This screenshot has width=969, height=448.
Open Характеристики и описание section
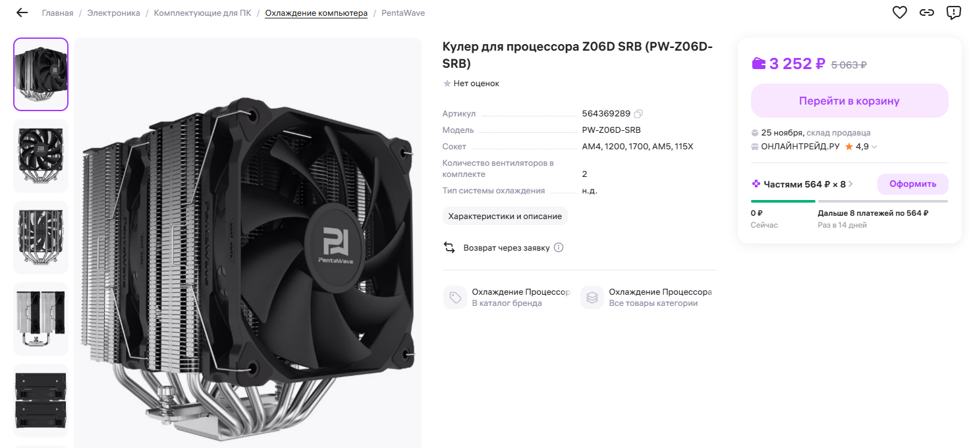(505, 216)
